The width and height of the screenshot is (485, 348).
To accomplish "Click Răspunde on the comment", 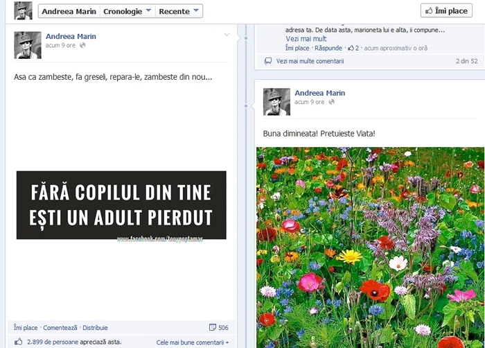I will [328, 48].
